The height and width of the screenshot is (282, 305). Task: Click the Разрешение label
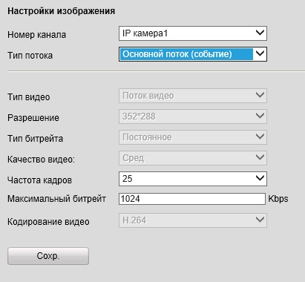(33, 118)
